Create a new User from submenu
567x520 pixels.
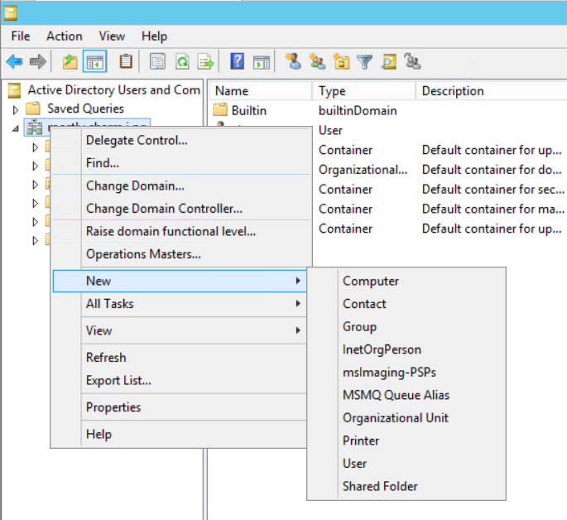(x=406, y=463)
